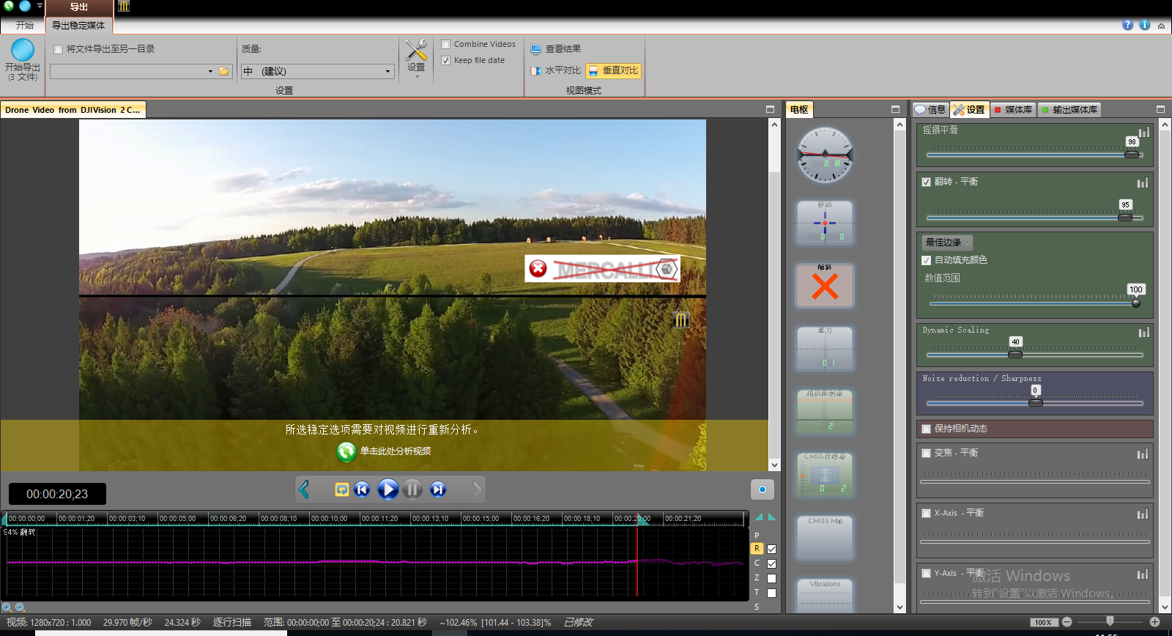Enable X-Axis - 平衡 checkbox

[x=926, y=513]
